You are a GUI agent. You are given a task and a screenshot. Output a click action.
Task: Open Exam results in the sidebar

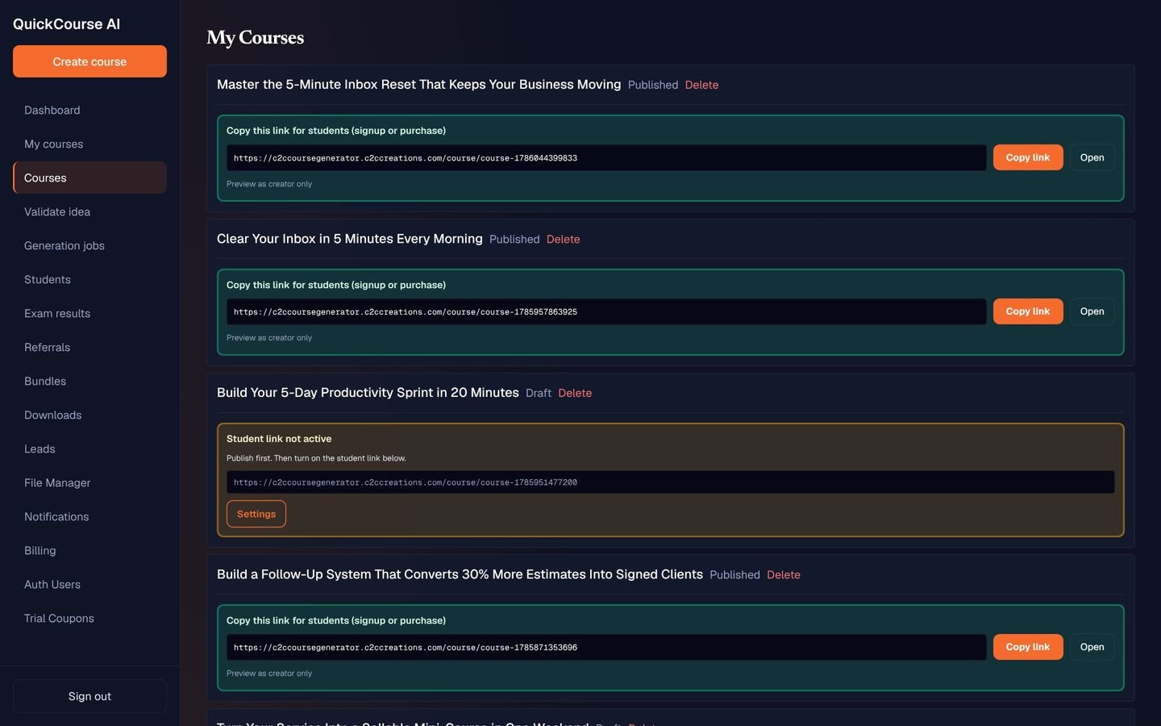tap(89, 313)
